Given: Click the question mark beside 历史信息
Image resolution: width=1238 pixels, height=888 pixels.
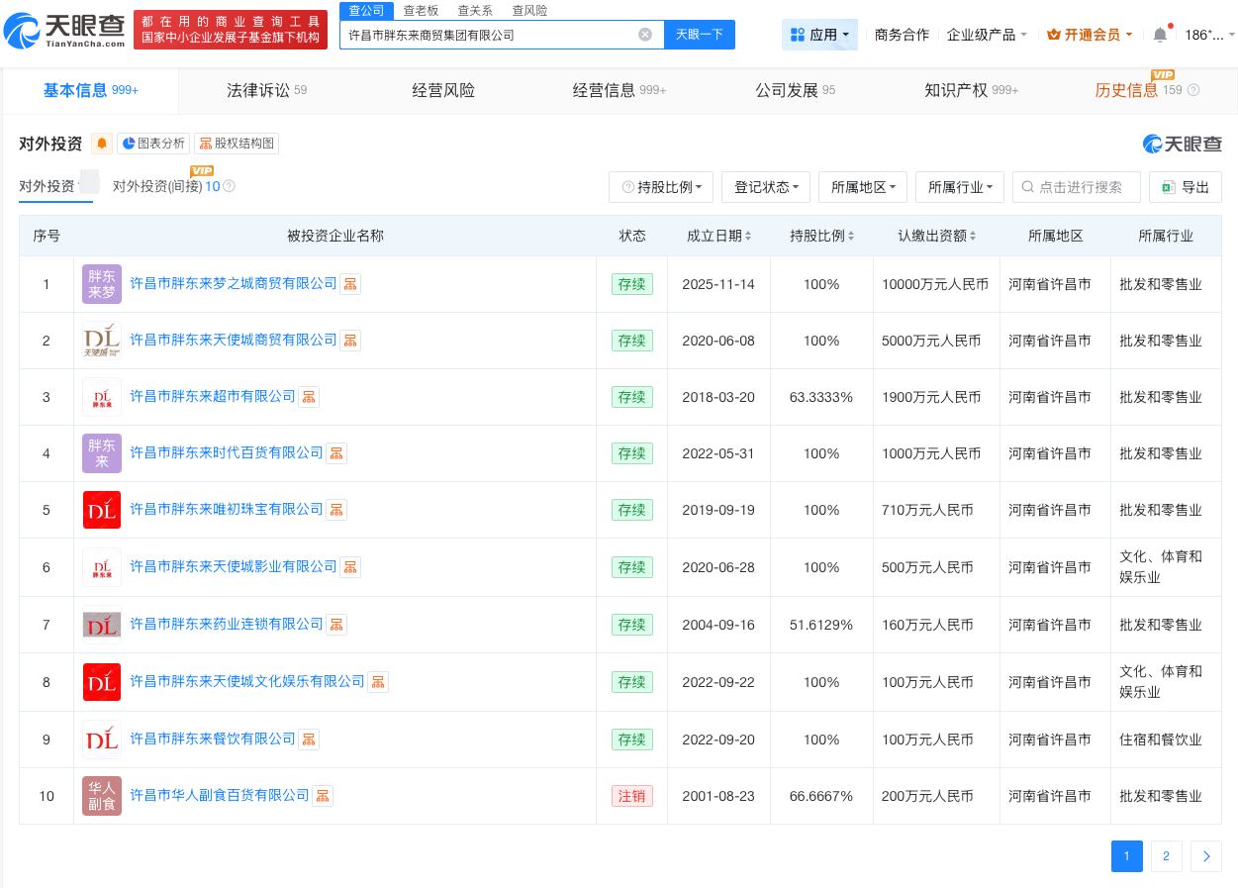Looking at the screenshot, I should (x=1193, y=90).
